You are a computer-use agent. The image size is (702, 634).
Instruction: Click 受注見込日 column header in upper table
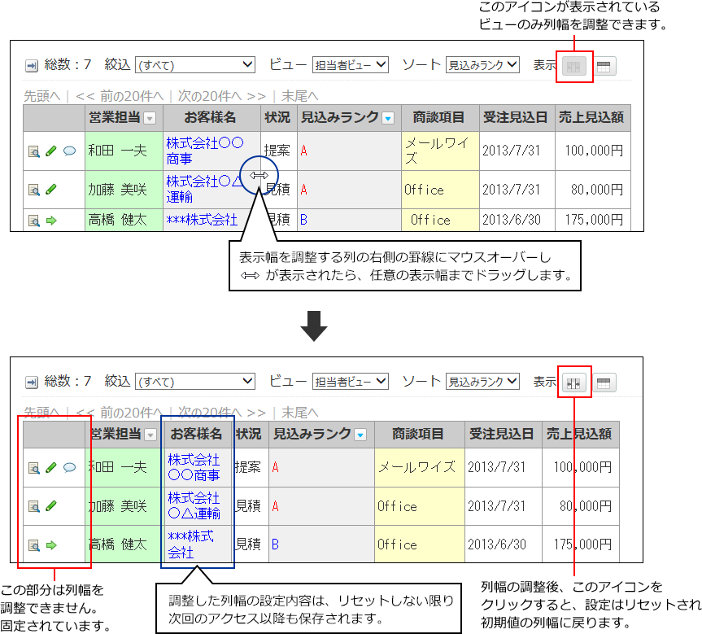click(x=517, y=118)
